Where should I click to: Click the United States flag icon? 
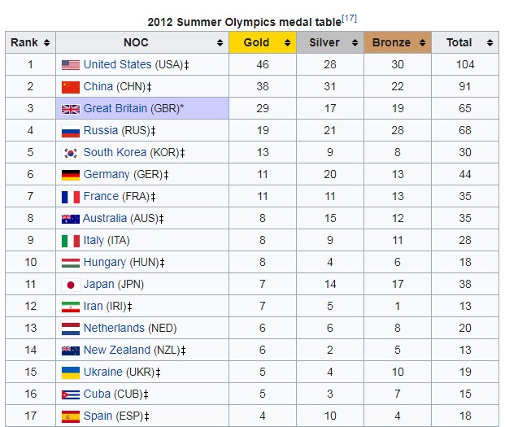(70, 65)
